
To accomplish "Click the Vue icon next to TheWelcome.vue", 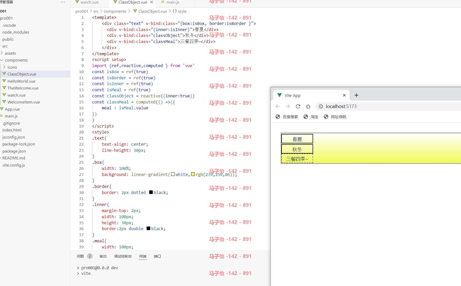I will pos(4,88).
